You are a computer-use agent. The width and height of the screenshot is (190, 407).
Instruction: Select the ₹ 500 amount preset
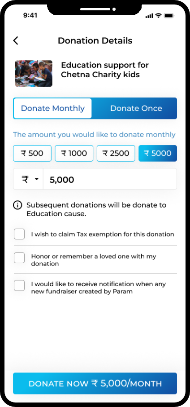tap(32, 153)
